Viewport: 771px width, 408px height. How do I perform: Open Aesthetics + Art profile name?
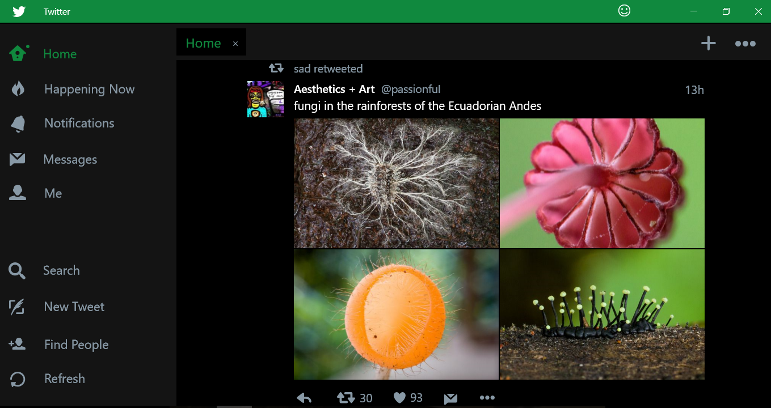(334, 89)
